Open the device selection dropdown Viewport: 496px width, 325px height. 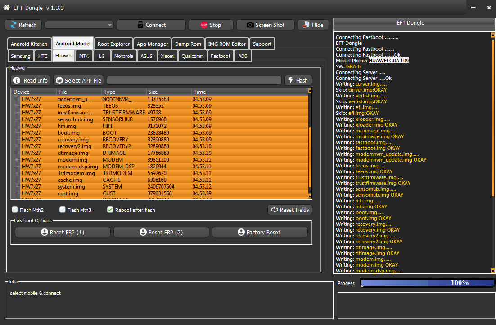[79, 25]
